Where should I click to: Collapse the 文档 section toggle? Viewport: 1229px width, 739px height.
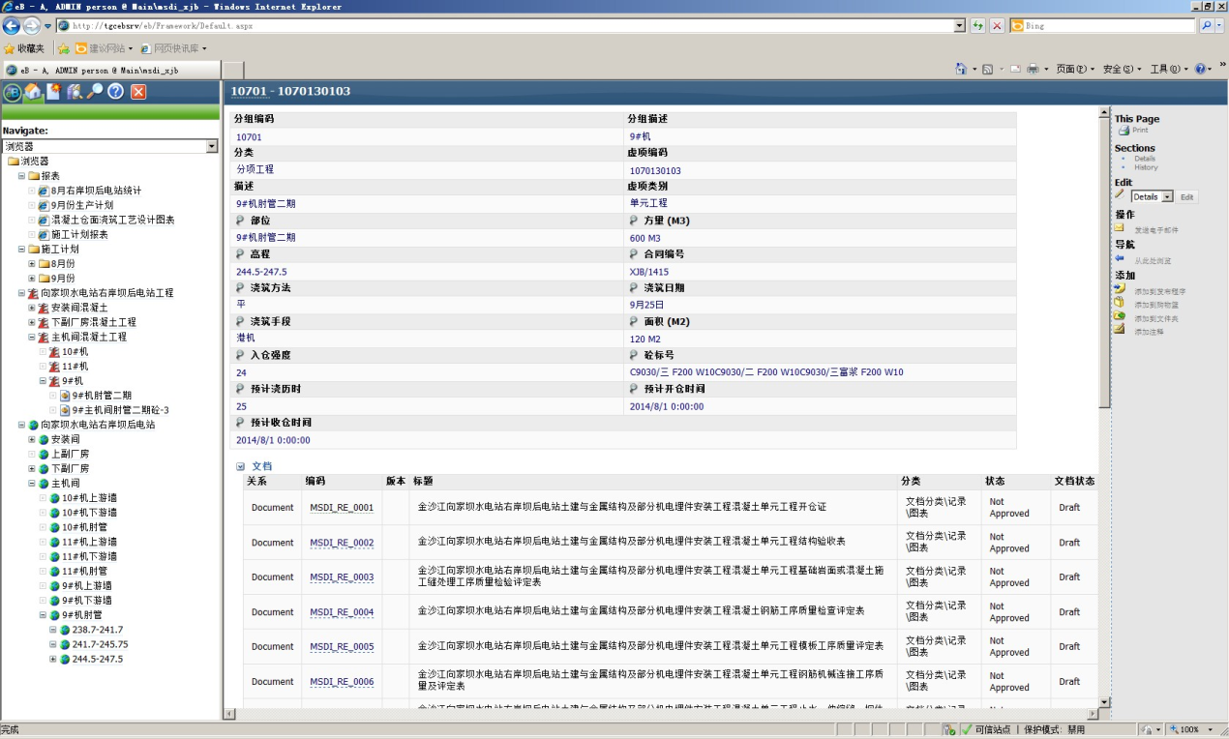click(240, 466)
